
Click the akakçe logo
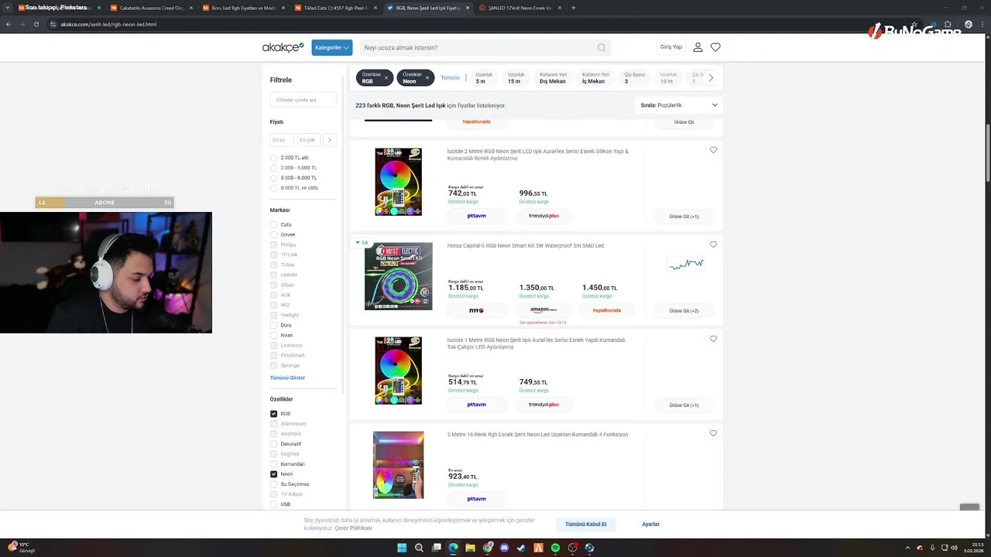click(283, 47)
